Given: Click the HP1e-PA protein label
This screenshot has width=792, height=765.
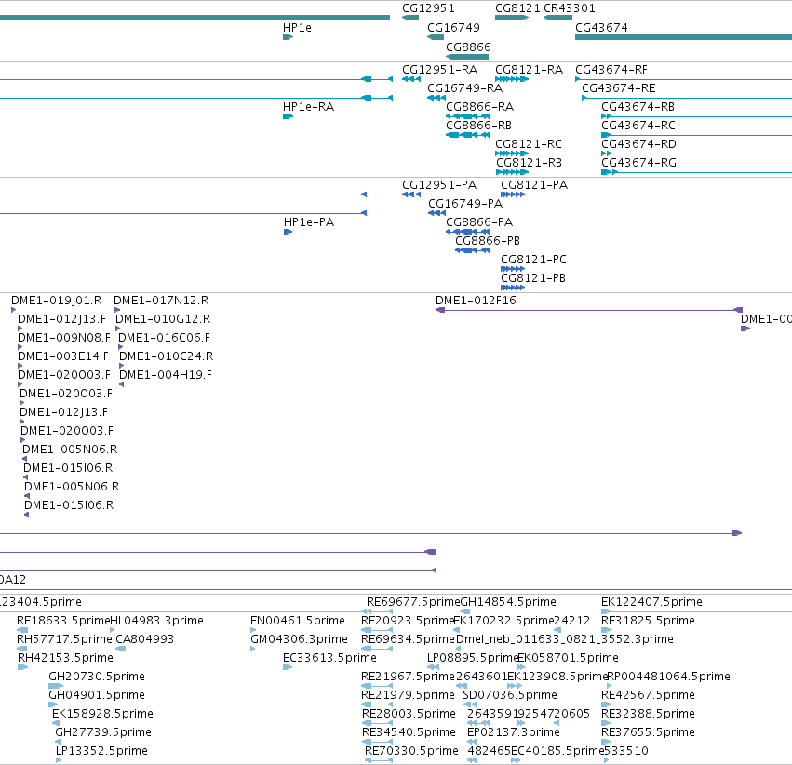Looking at the screenshot, I should [x=309, y=222].
